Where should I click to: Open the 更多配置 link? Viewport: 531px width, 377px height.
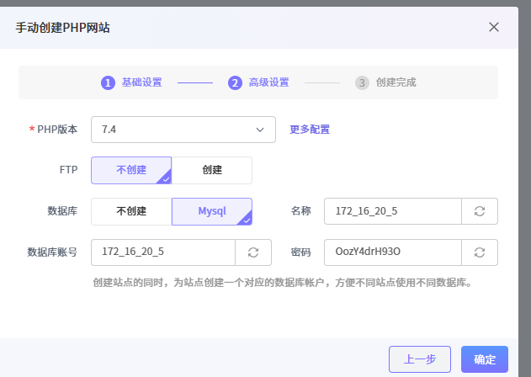[x=310, y=130]
